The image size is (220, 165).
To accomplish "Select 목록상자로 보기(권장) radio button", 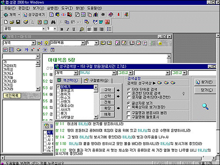I will pyautogui.click(x=129, y=107).
